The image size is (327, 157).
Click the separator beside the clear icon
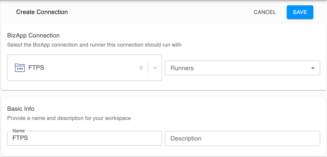click(x=148, y=68)
